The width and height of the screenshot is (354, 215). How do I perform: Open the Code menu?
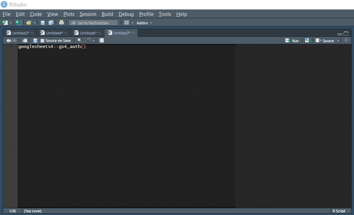coord(36,14)
